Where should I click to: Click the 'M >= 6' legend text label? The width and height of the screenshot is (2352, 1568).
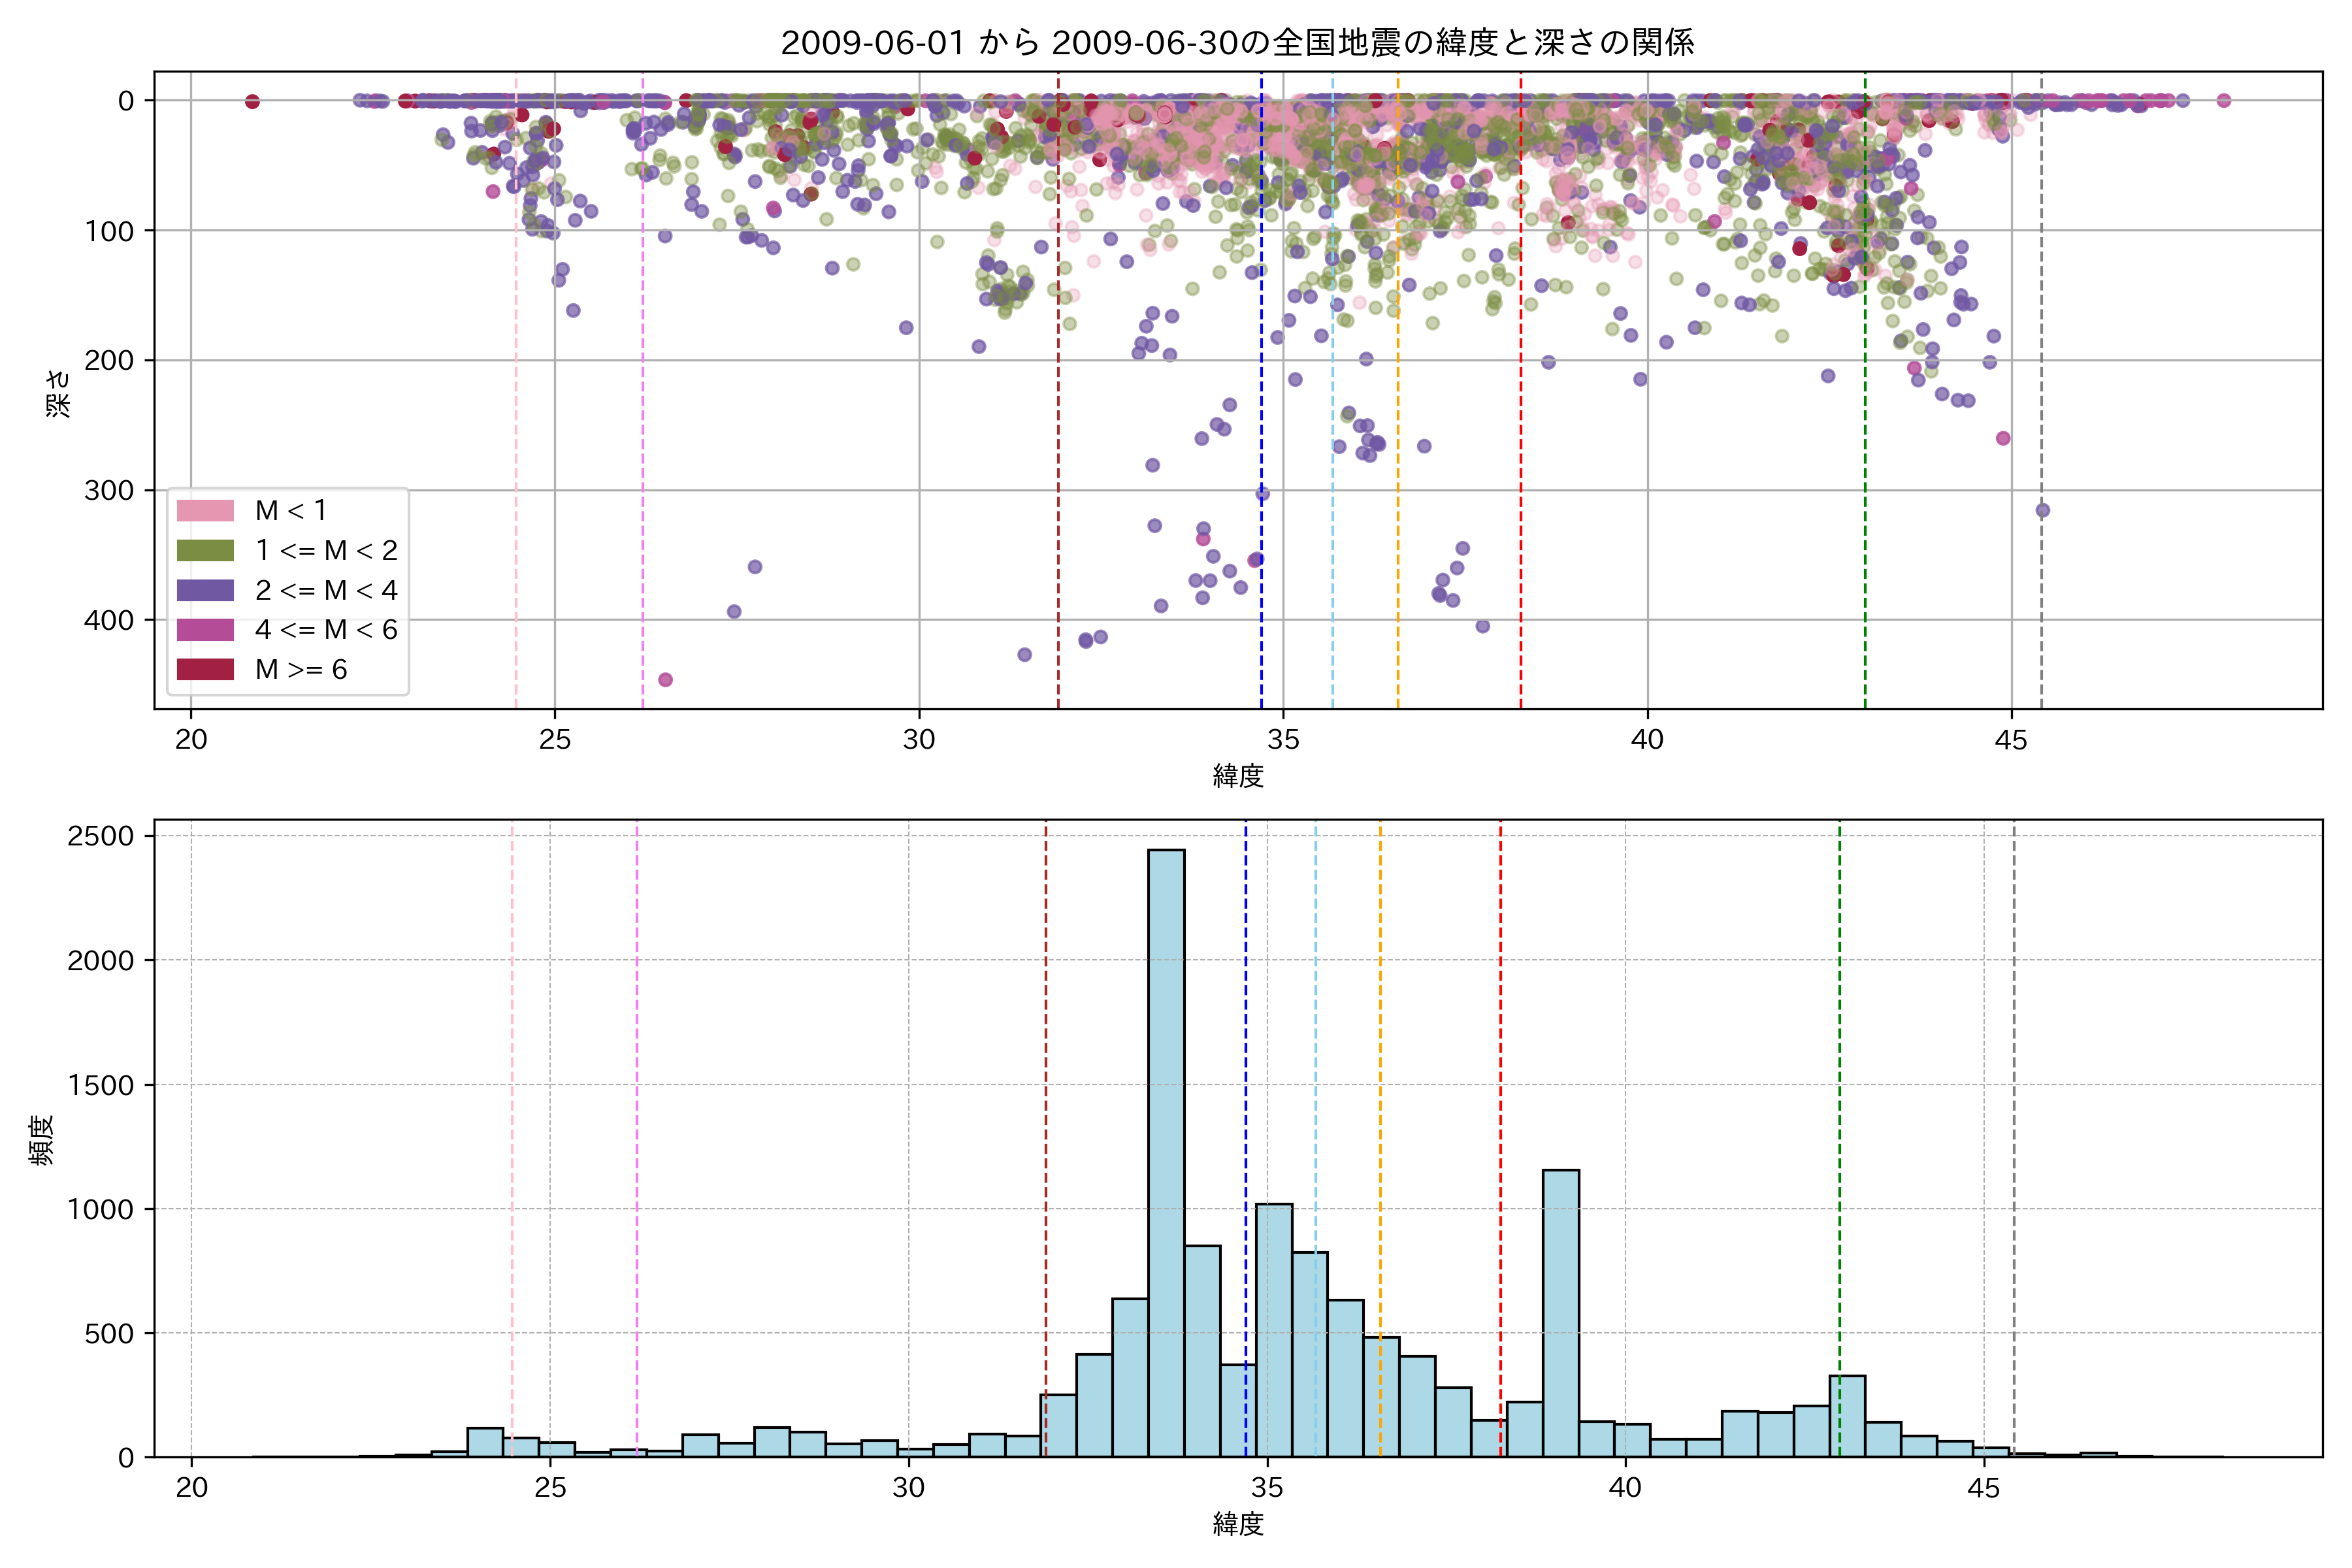tap(301, 670)
